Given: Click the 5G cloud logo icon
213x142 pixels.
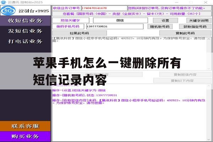Looking at the screenshot, I should [8, 11].
